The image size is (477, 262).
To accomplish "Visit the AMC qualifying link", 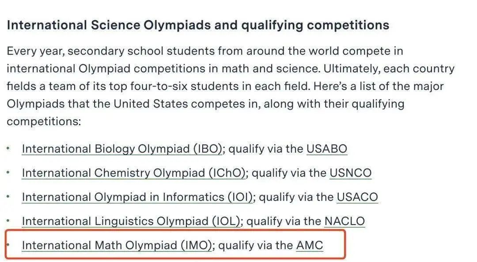I will (x=309, y=245).
